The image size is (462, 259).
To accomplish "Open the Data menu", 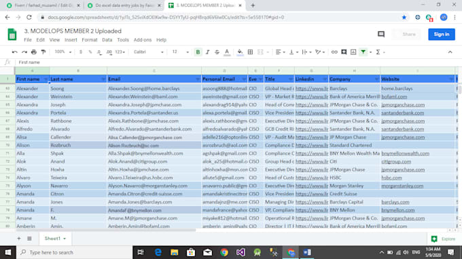I will click(107, 40).
